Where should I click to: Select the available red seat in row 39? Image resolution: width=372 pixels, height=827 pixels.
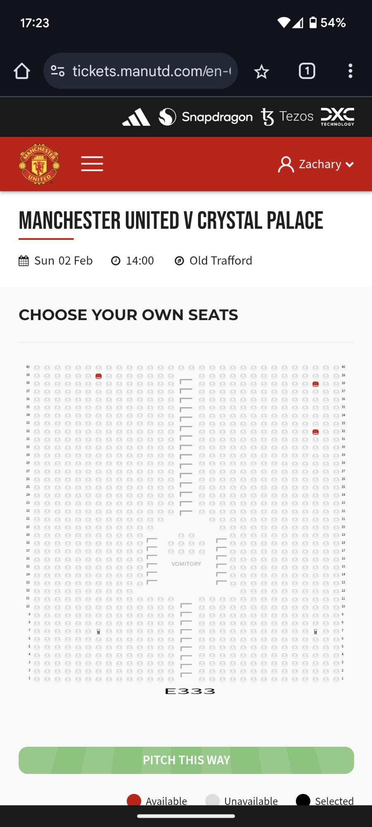coord(98,376)
